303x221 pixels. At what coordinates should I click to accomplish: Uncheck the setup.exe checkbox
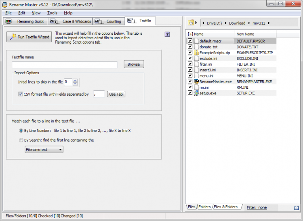[190, 93]
